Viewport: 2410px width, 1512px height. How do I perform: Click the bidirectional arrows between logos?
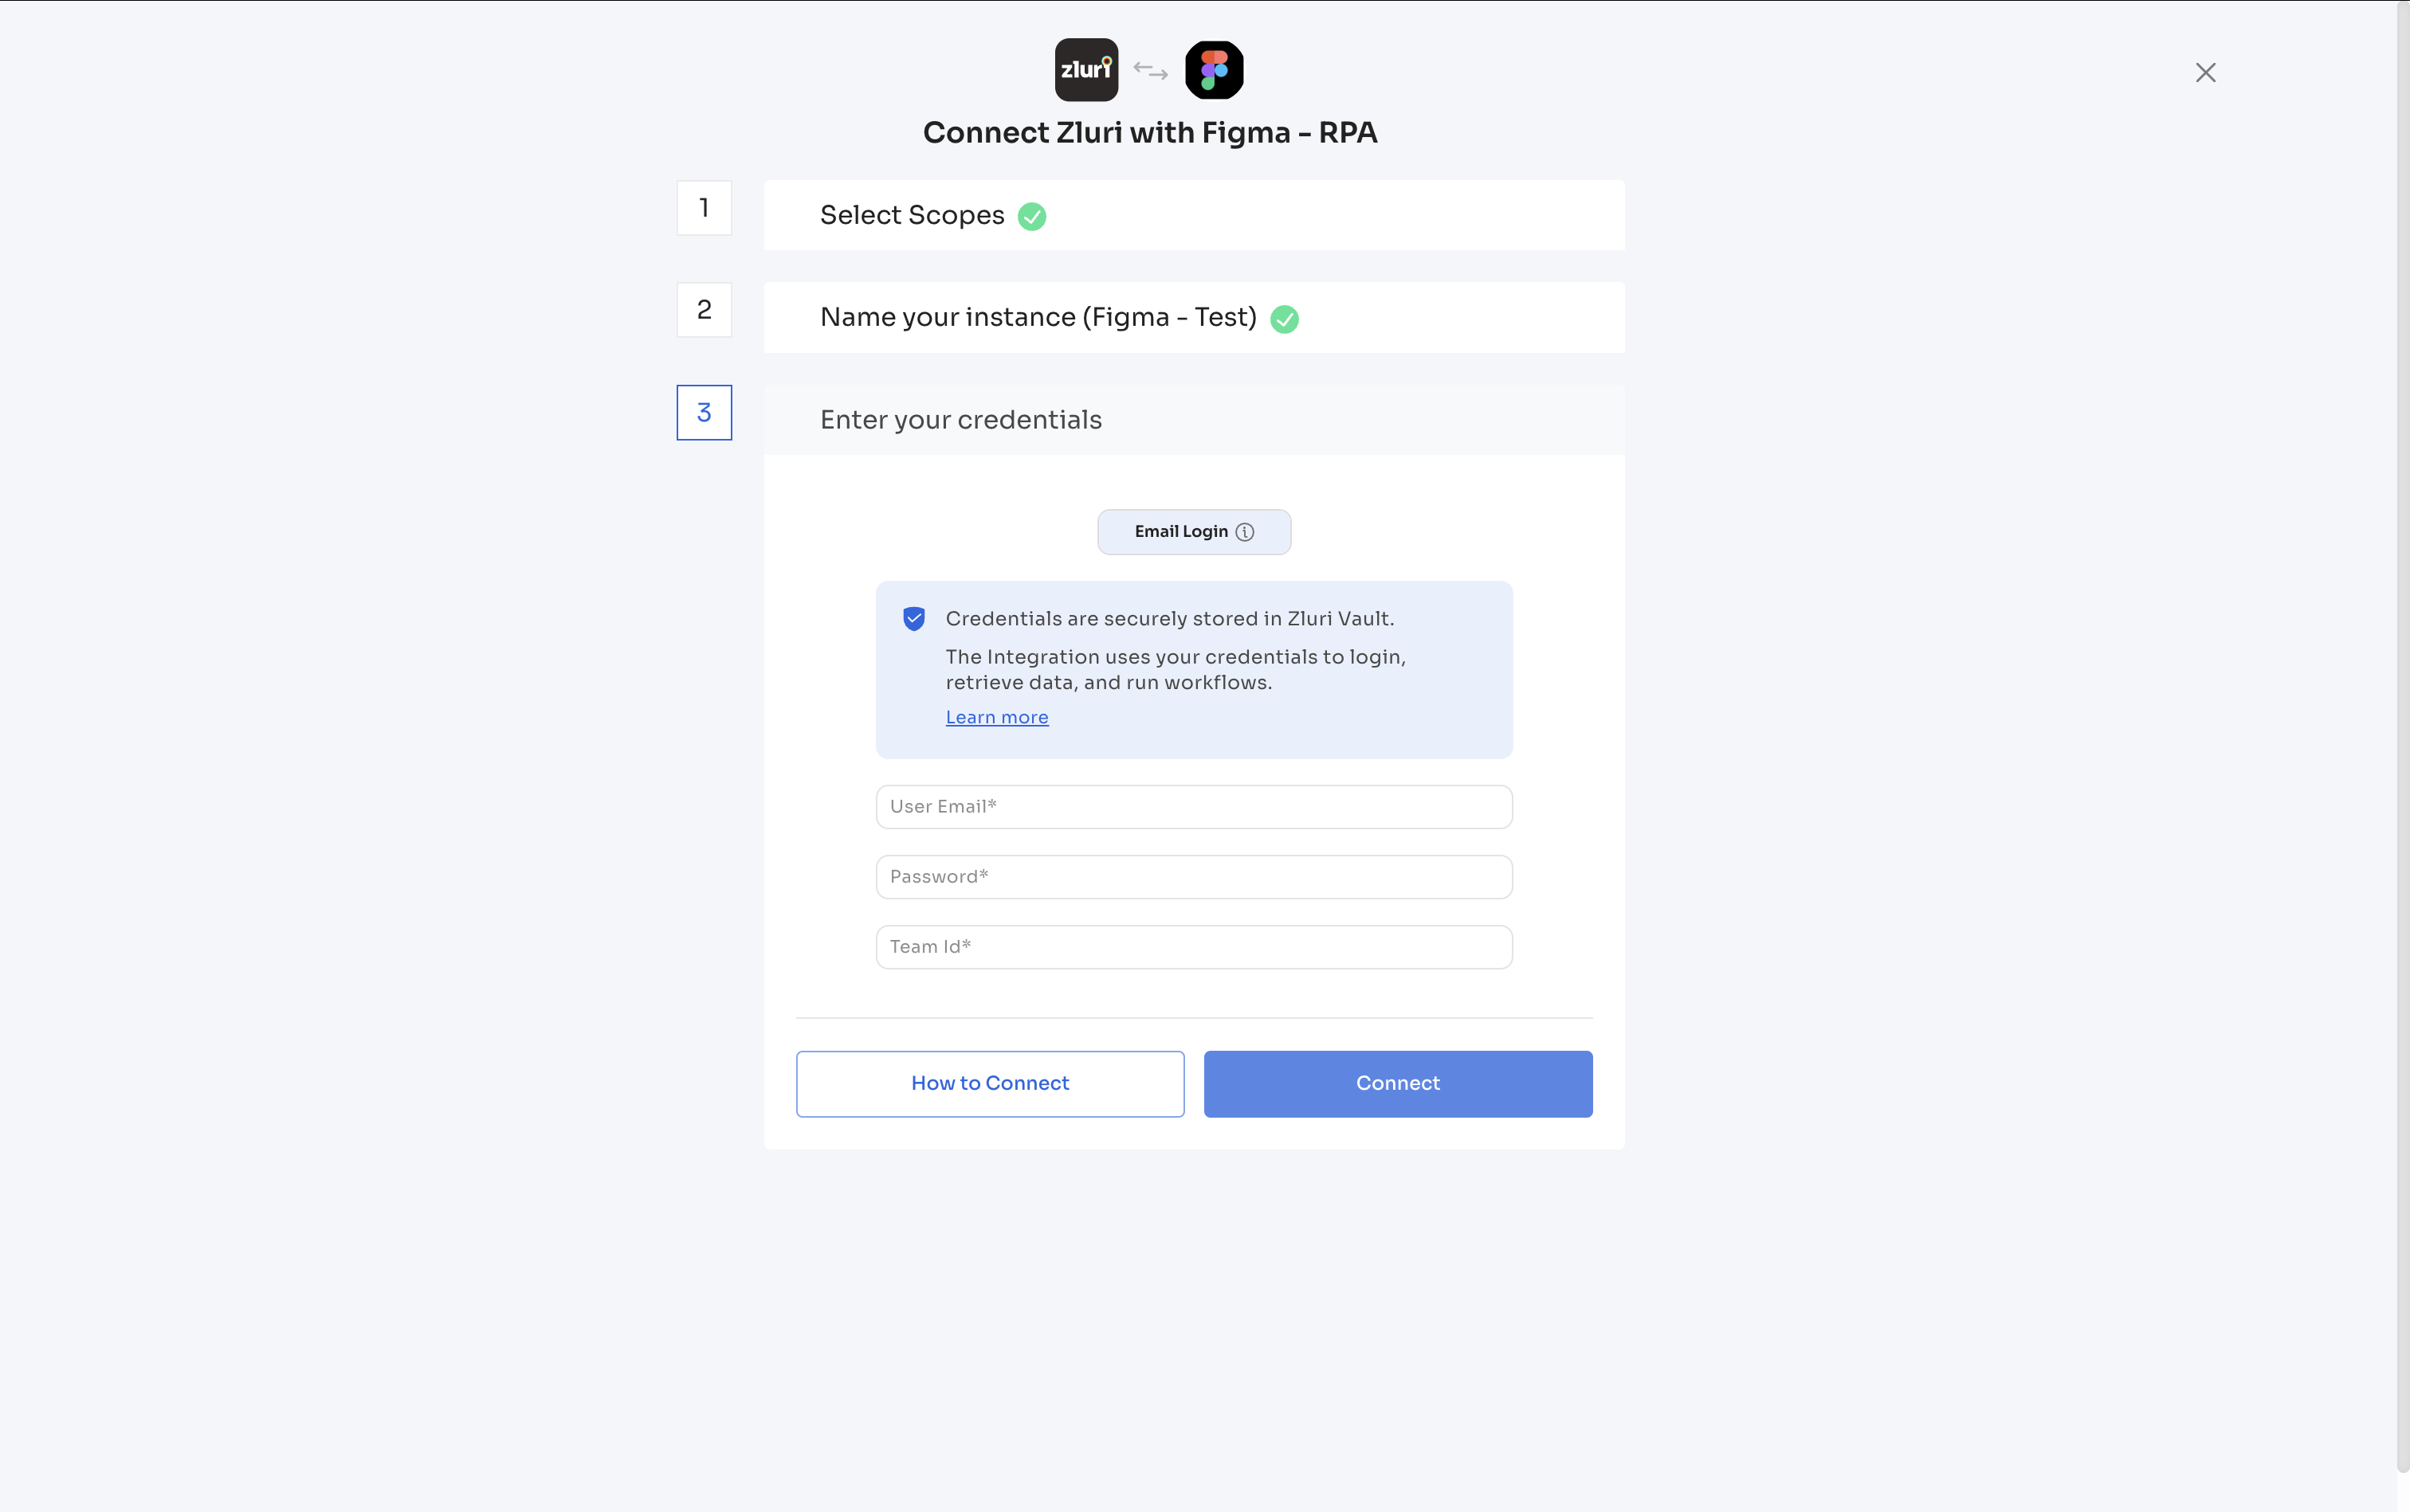pos(1151,71)
